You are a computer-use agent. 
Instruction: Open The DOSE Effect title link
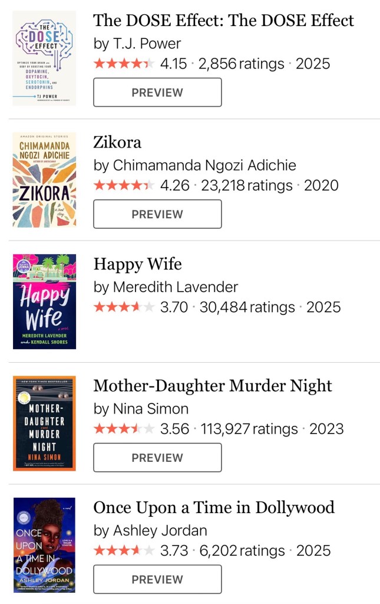223,21
